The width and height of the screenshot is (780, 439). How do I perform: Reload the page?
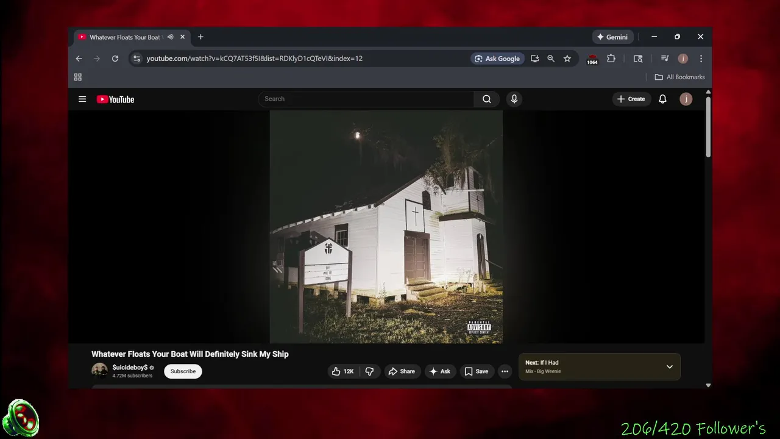pyautogui.click(x=115, y=59)
